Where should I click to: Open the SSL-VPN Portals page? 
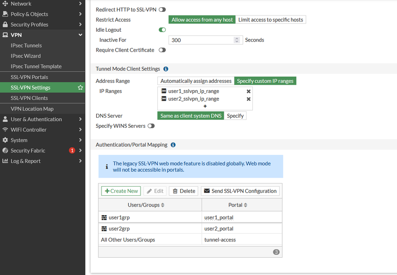pos(29,77)
